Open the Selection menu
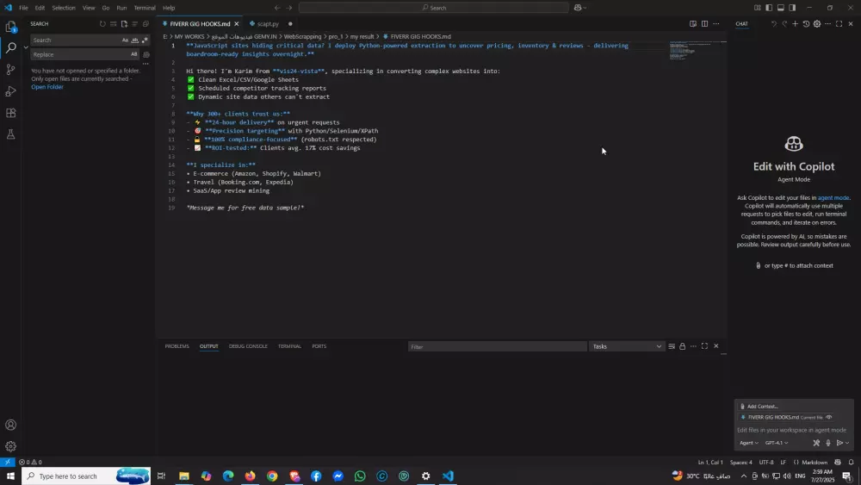The width and height of the screenshot is (861, 485). (x=64, y=8)
